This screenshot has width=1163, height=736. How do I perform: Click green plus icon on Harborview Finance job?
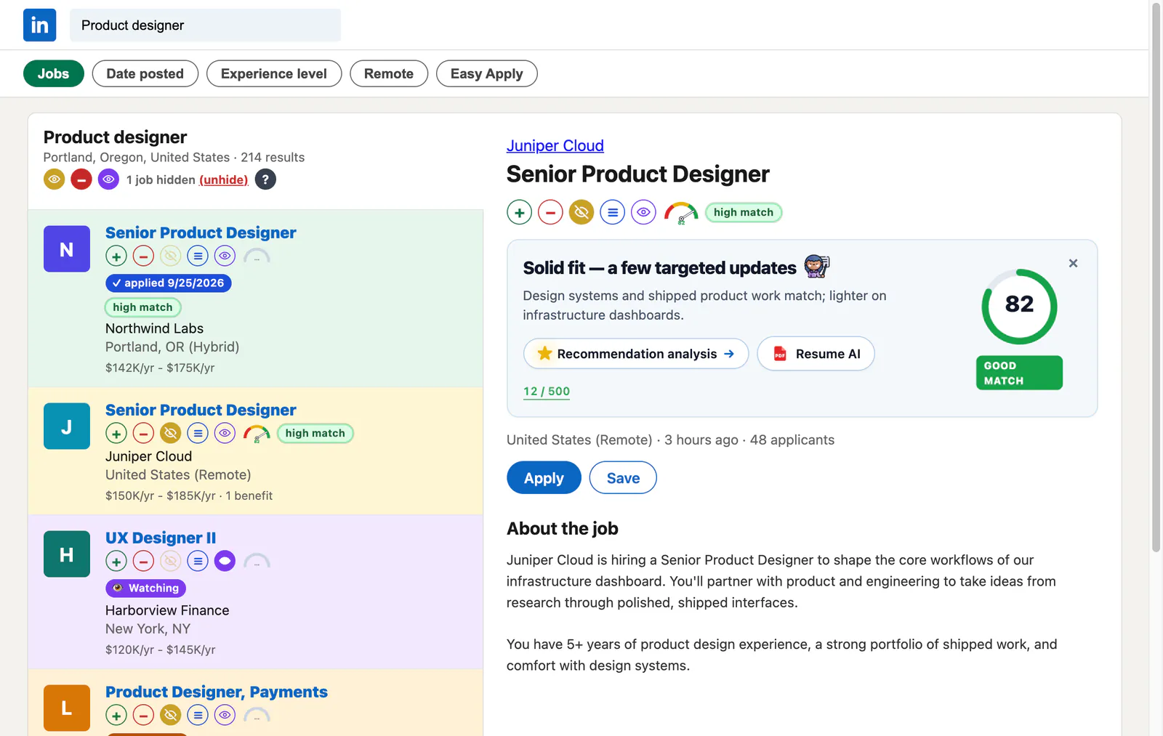[x=116, y=561]
